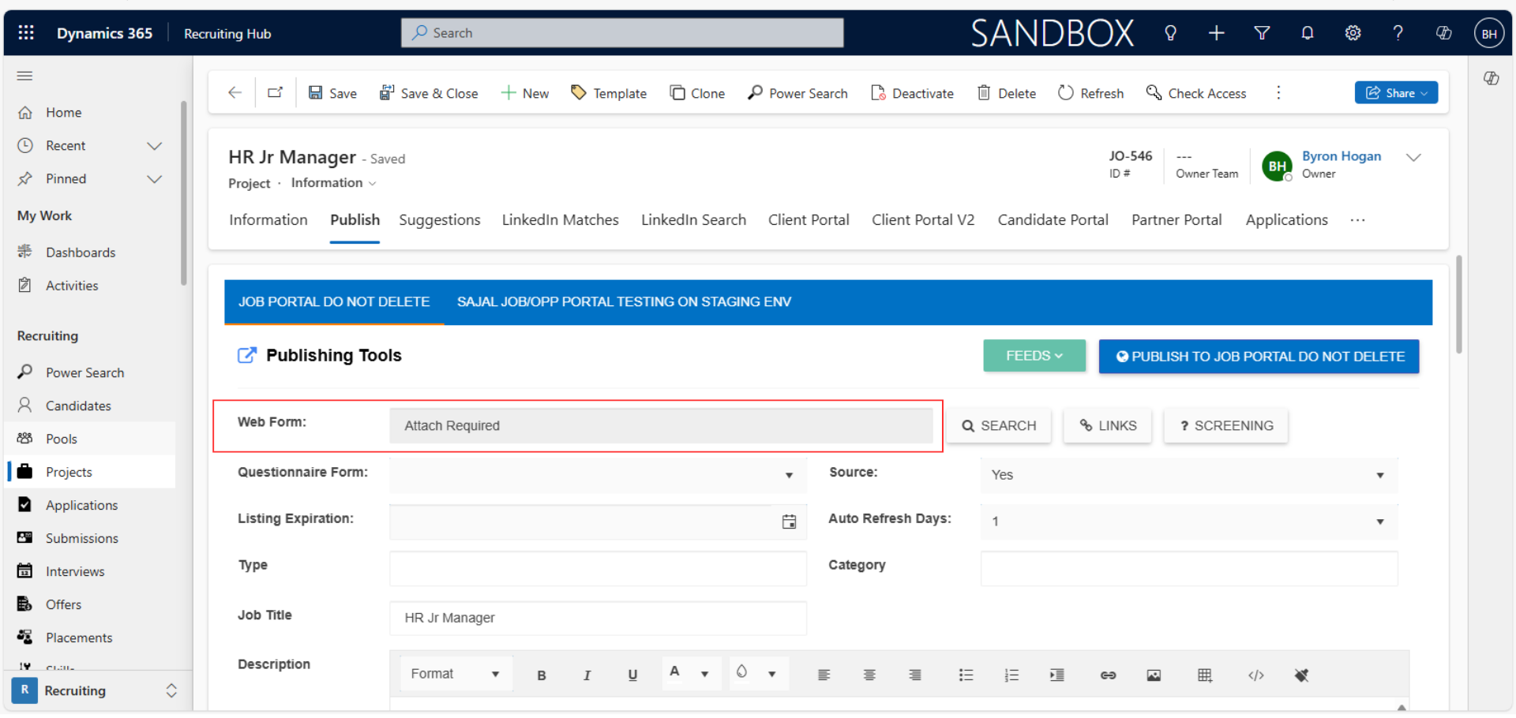Click the global Search box
The height and width of the screenshot is (718, 1516).
pyautogui.click(x=622, y=33)
